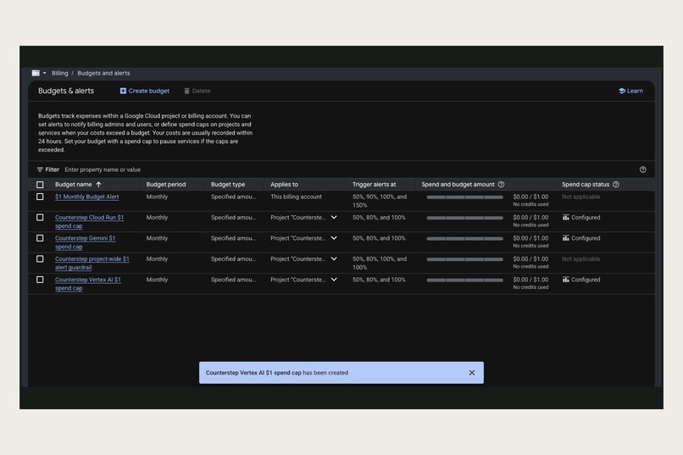The image size is (683, 455).
Task: Expand Applies to for project-wide alert budget
Action: pos(334,258)
